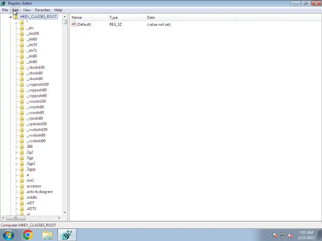Click the folder icon beside .ADTS
Image resolution: width=322 pixels, height=241 pixels.
pyautogui.click(x=22, y=209)
